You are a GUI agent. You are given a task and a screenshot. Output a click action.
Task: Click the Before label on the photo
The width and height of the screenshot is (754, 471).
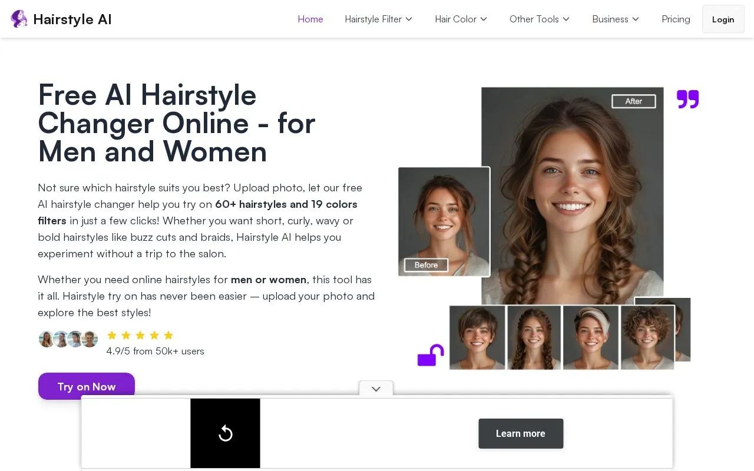(x=426, y=265)
